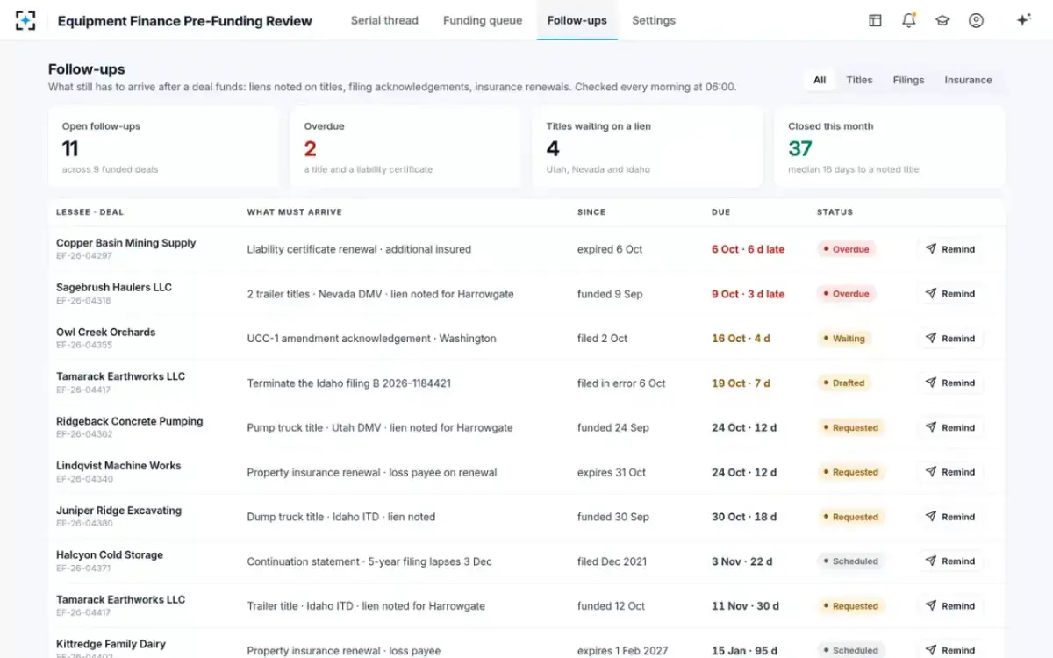
Task: Click Overdue badge for Copper Basin
Action: 846,249
